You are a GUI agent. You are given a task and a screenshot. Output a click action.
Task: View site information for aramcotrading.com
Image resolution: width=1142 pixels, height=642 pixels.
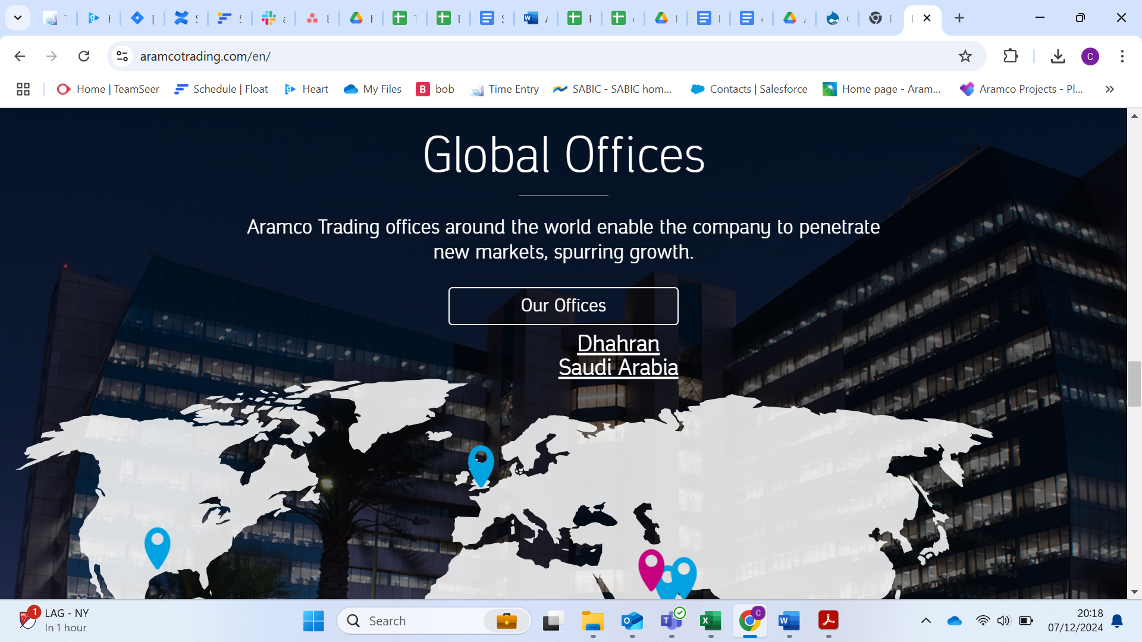point(122,56)
